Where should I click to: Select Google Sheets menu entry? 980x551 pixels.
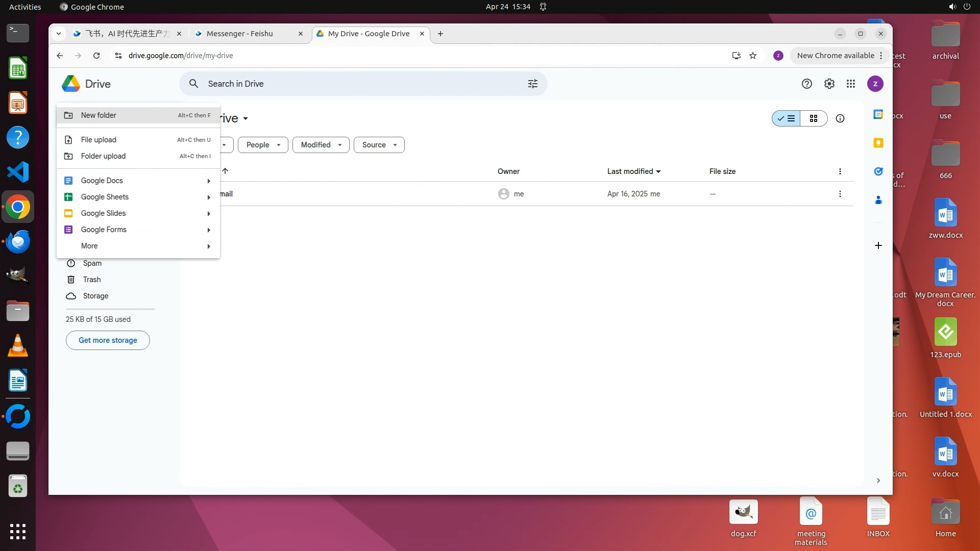(x=105, y=197)
